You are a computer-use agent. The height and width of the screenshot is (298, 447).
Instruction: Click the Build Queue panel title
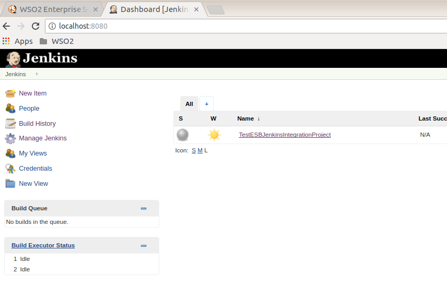[29, 208]
